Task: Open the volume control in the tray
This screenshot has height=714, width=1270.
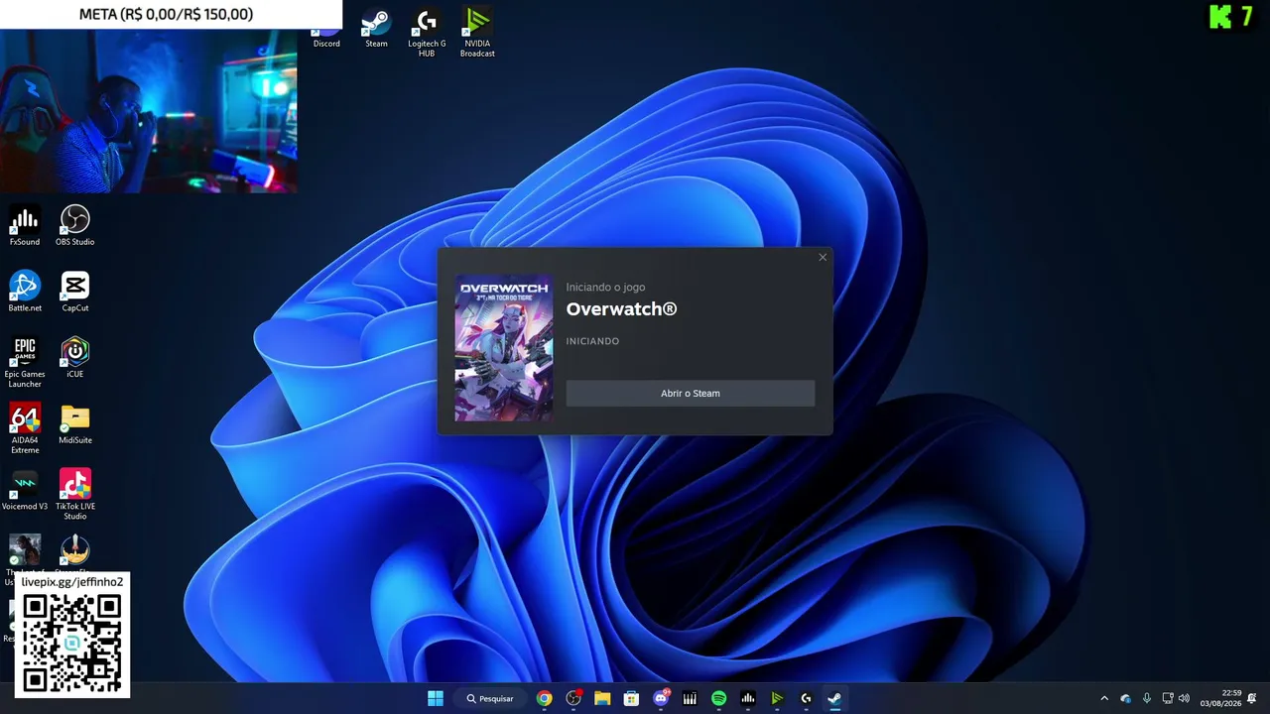Action: point(1184,698)
